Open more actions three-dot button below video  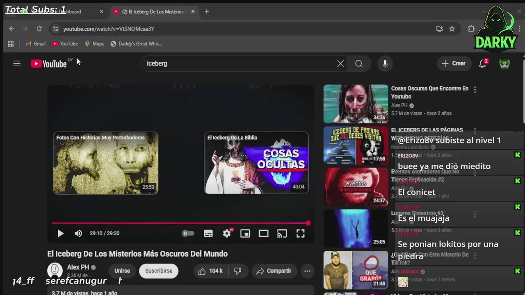(307, 271)
